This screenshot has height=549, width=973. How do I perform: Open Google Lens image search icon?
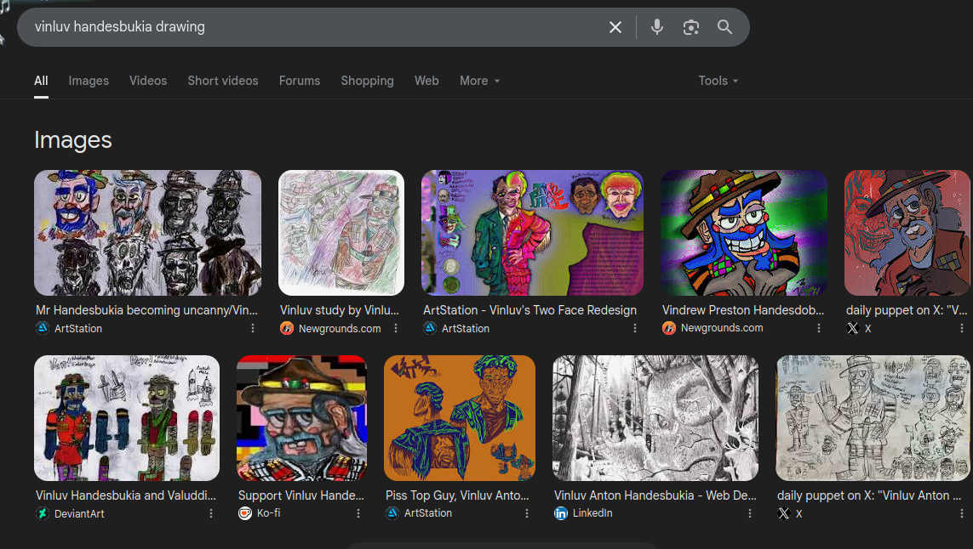pyautogui.click(x=690, y=27)
